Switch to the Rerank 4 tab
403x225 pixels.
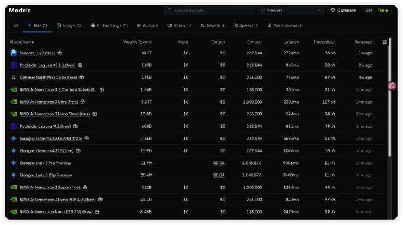212,25
